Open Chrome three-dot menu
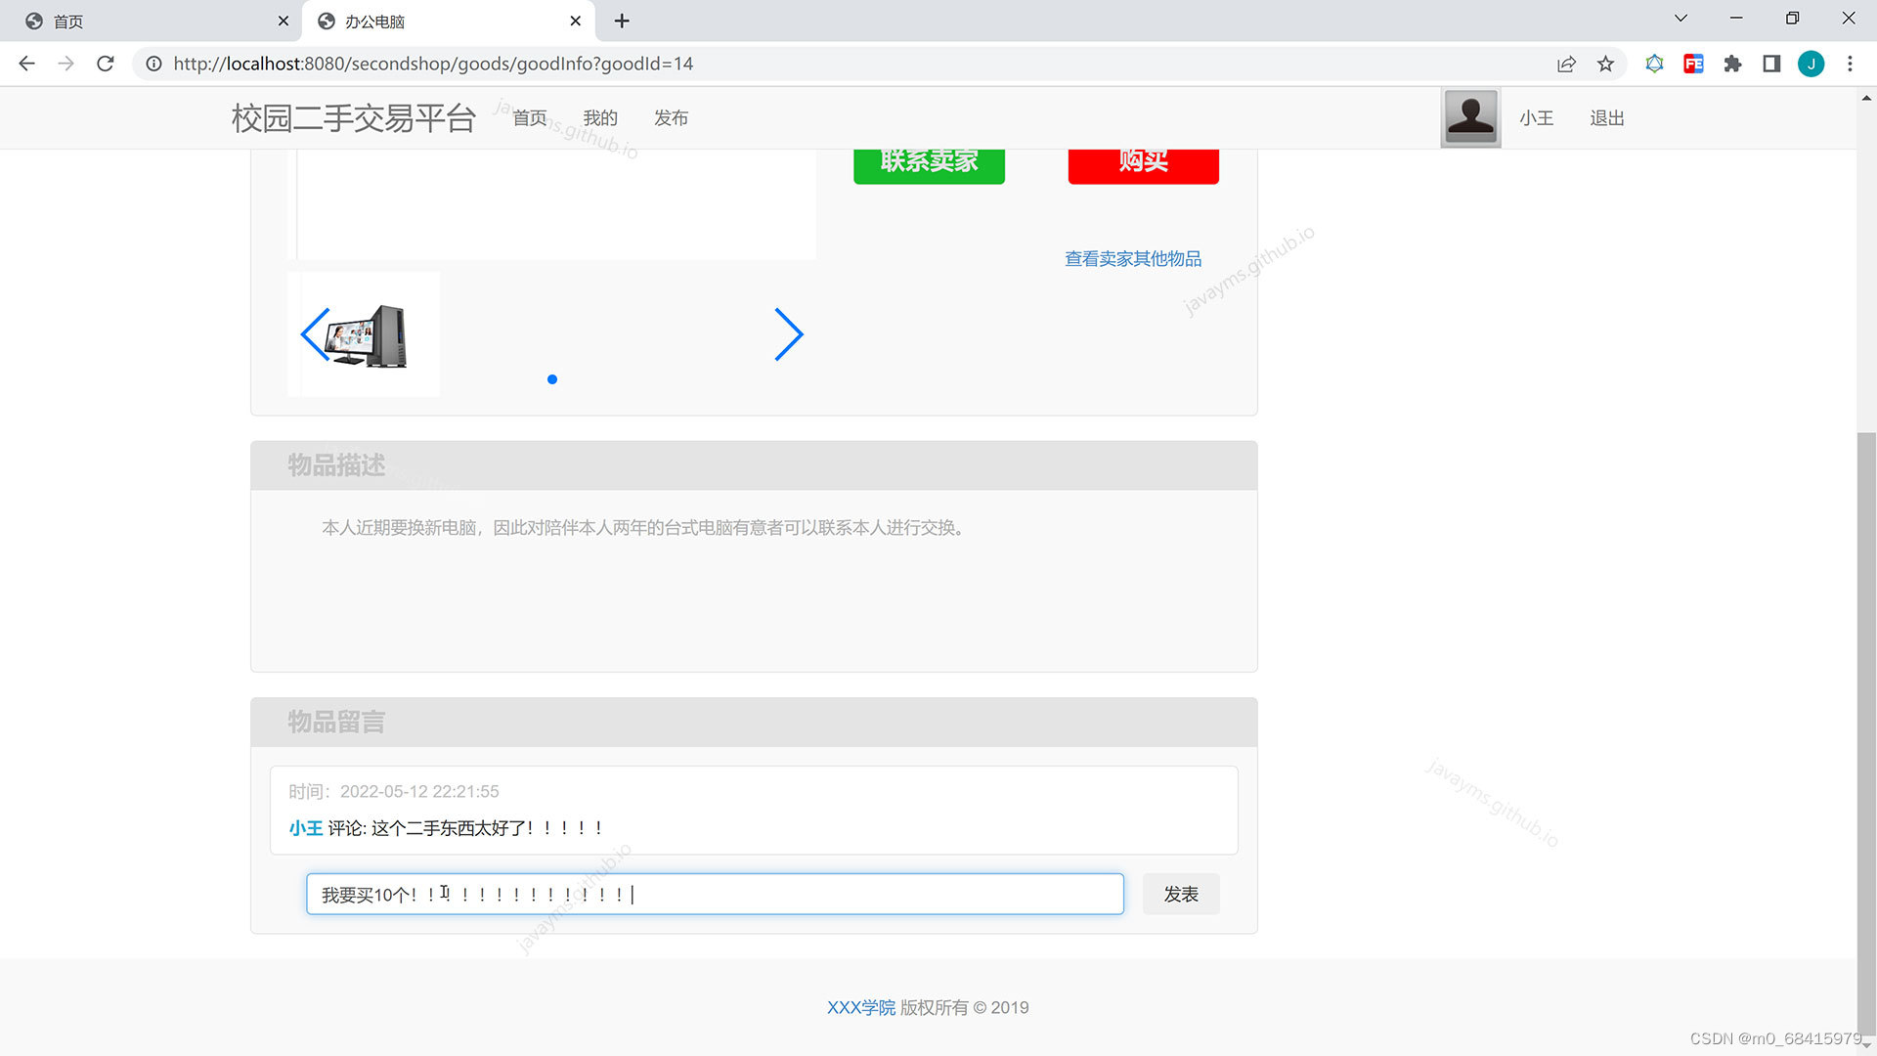This screenshot has height=1056, width=1877. [1850, 64]
